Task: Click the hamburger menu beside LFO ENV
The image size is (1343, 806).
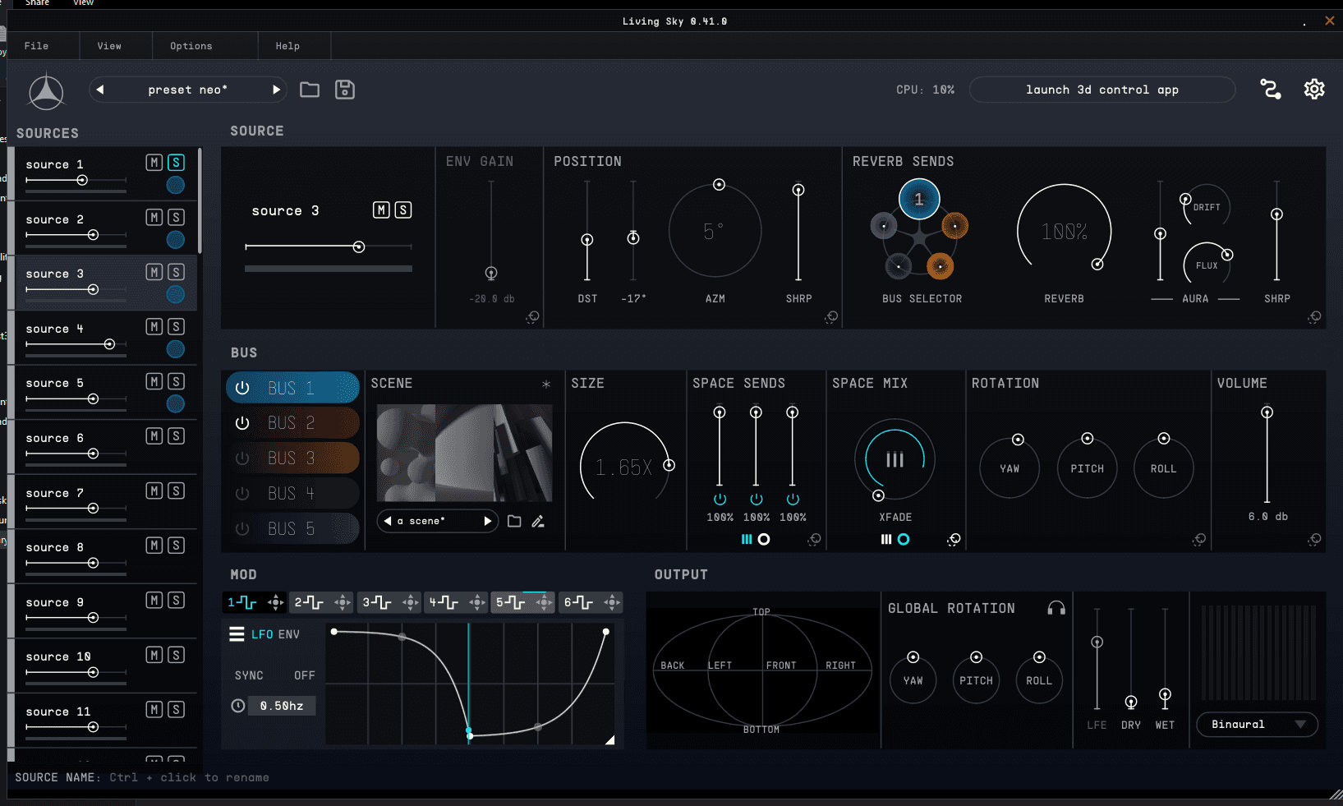Action: click(237, 634)
